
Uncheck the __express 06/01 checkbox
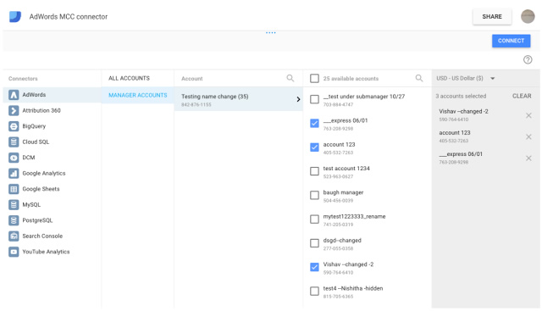pos(314,124)
